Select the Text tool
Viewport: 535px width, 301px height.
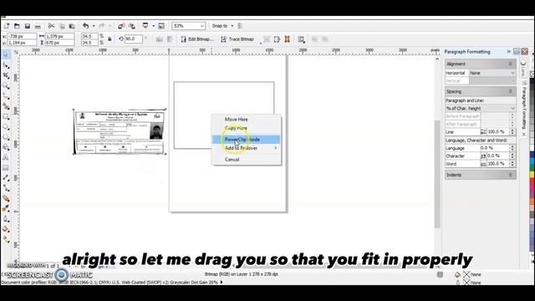tap(6, 157)
